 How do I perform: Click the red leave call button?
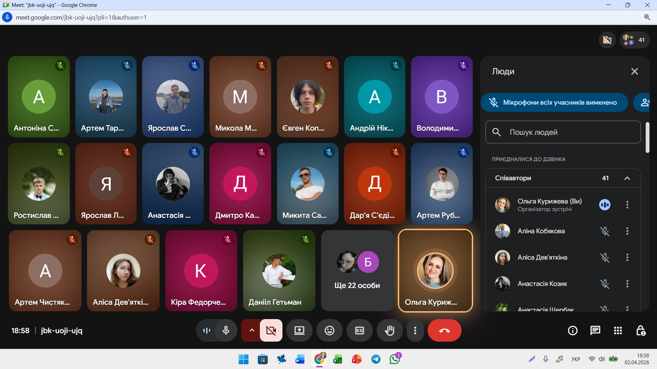pyautogui.click(x=444, y=330)
